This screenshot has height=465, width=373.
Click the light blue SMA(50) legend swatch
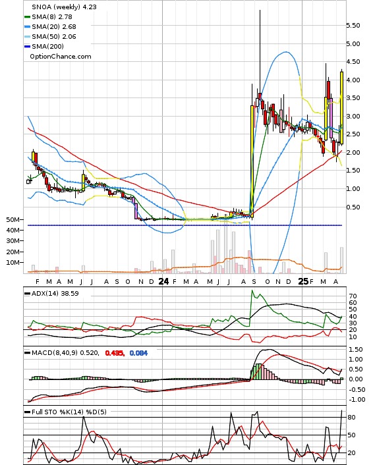click(27, 36)
